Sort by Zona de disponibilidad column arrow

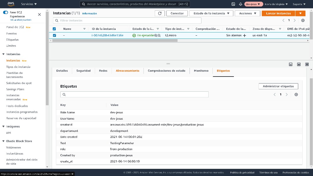point(280,29)
